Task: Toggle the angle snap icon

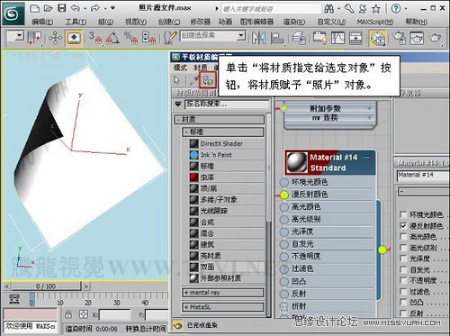Action: coord(112,39)
